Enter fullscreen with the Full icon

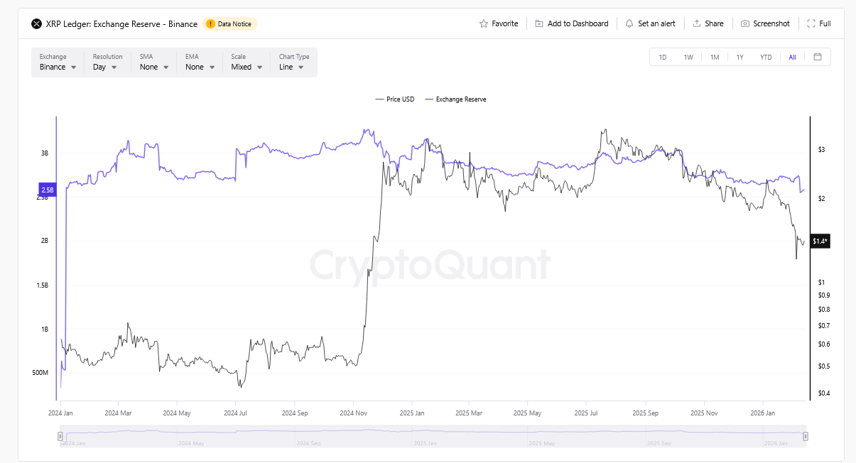click(x=812, y=23)
